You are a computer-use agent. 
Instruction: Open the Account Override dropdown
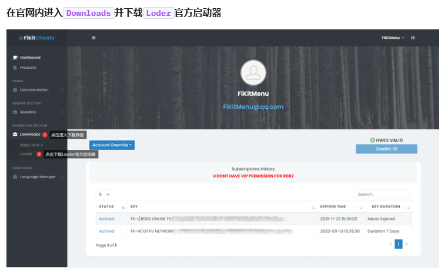coord(112,145)
